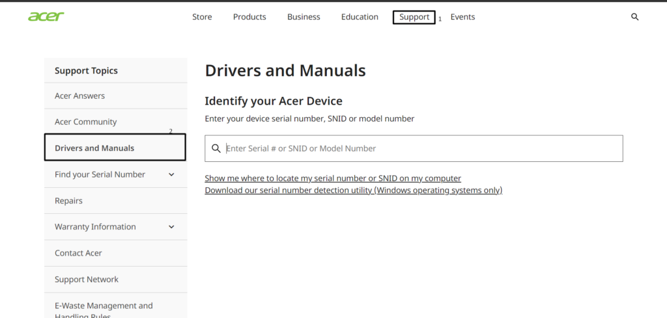Open the site search magnifier icon
The height and width of the screenshot is (318, 667).
point(635,17)
